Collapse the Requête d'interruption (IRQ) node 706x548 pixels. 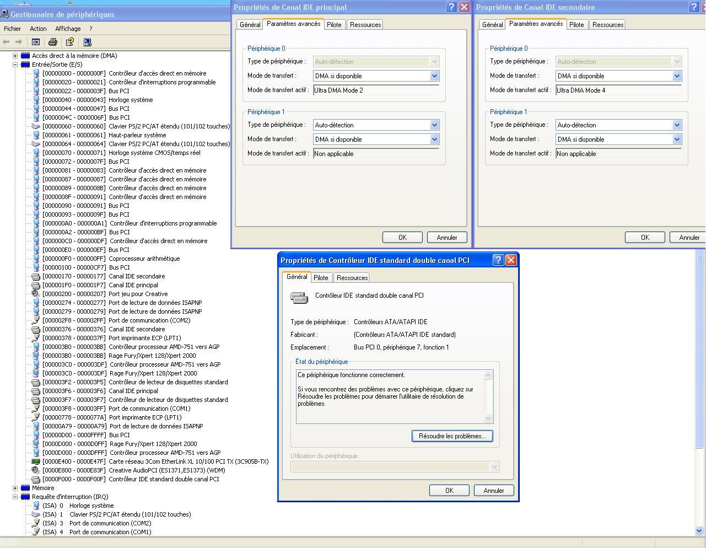coord(15,497)
